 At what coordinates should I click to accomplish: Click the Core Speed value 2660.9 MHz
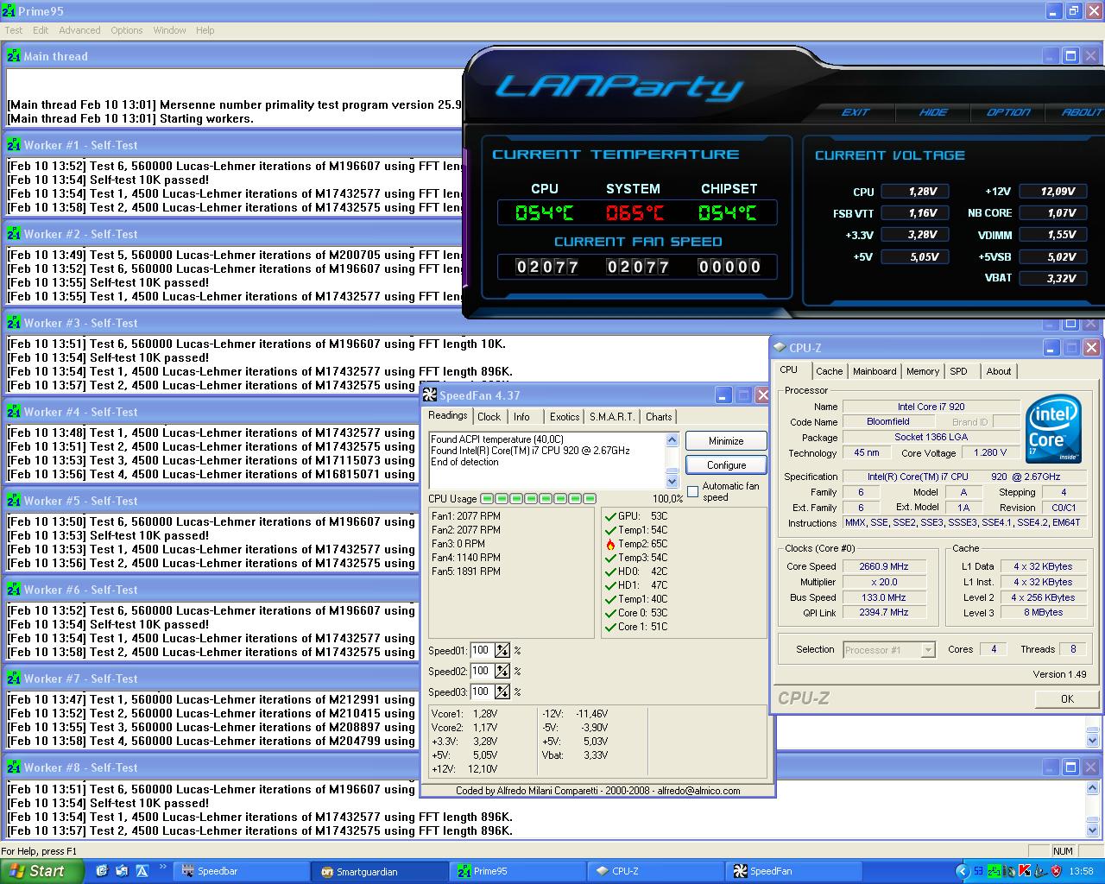[883, 566]
